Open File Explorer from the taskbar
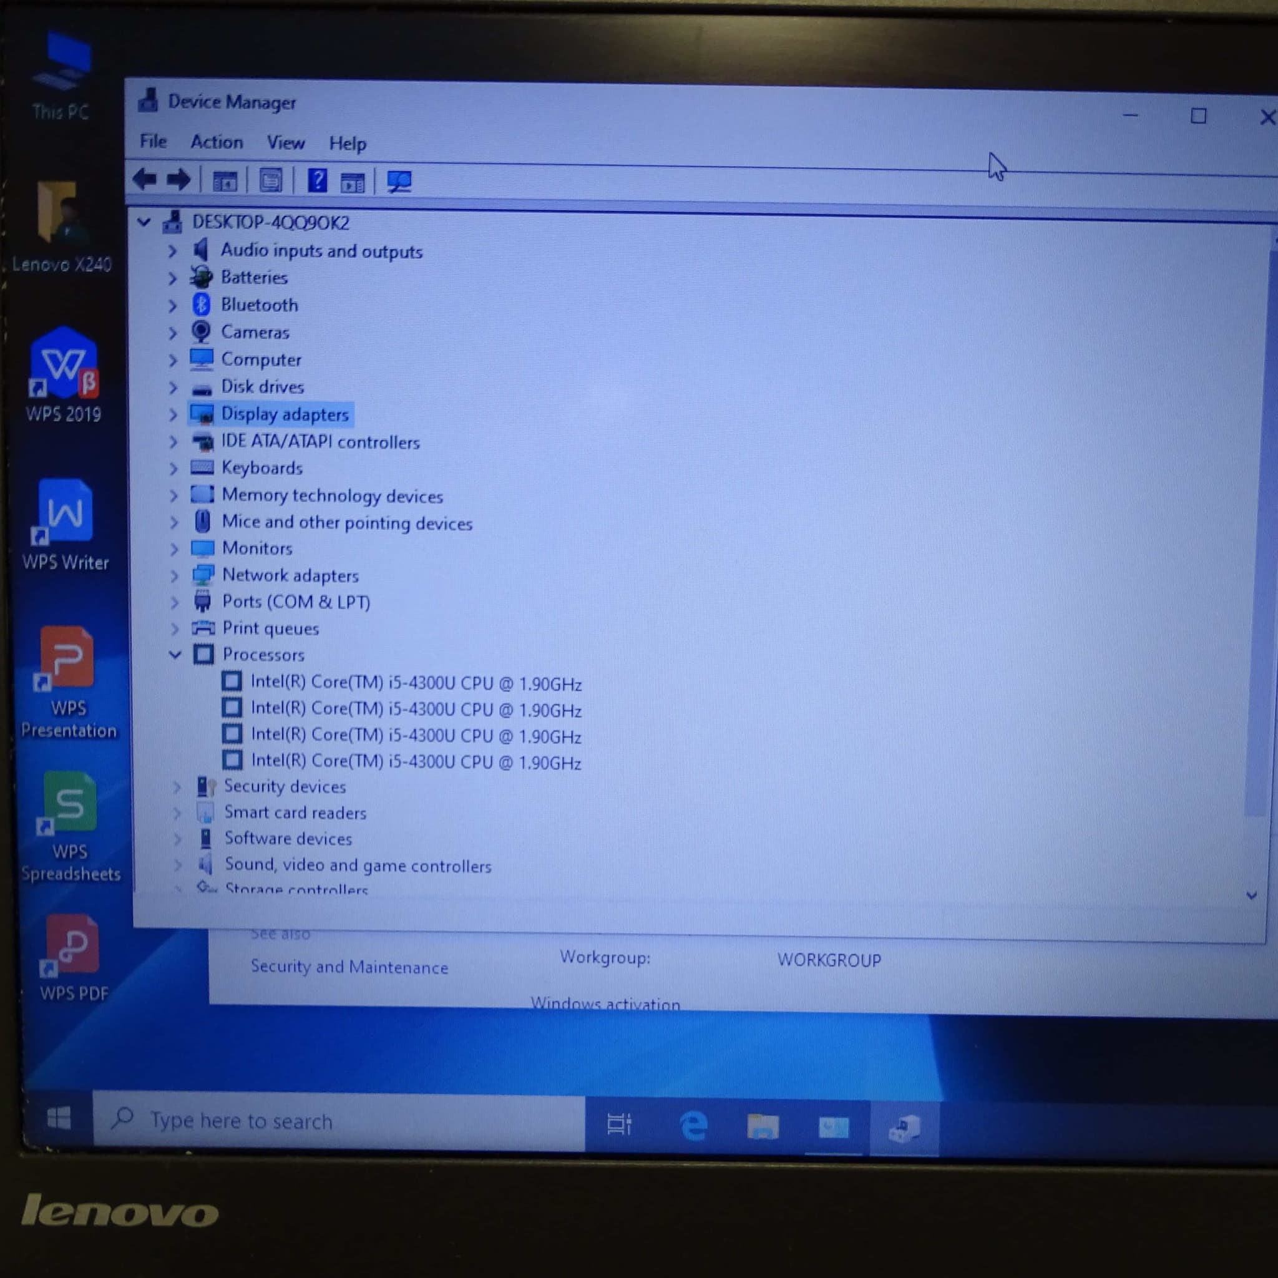Screen dimensions: 1278x1278 [762, 1126]
